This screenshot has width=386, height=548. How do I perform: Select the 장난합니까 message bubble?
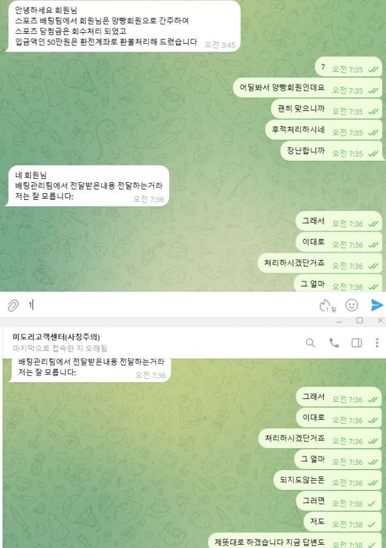point(332,152)
